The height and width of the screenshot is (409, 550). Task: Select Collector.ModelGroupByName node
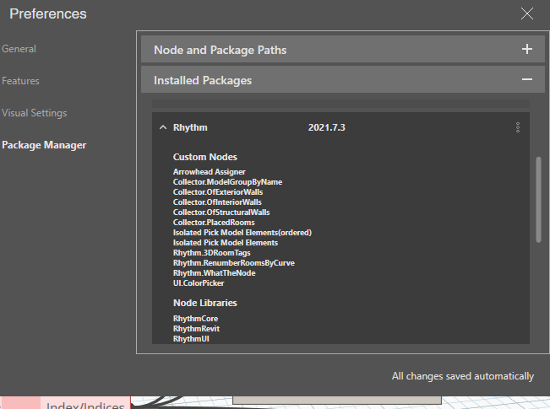click(x=227, y=182)
